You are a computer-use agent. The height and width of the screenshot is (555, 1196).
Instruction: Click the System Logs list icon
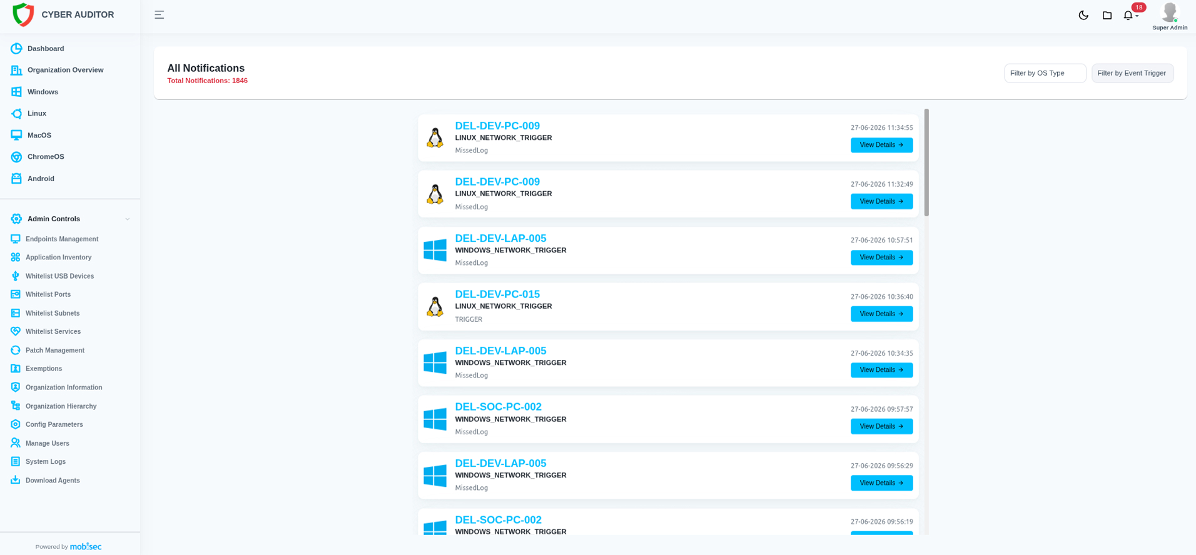[16, 462]
